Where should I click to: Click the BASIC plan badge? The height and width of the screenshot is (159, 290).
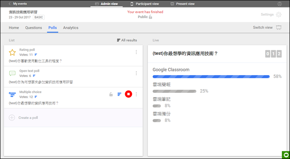[39, 17]
